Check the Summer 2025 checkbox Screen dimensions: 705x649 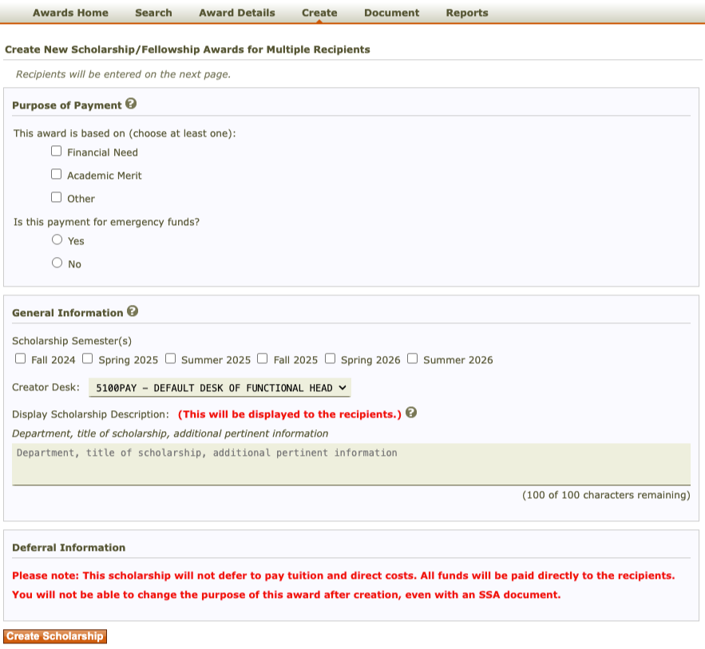click(x=170, y=358)
